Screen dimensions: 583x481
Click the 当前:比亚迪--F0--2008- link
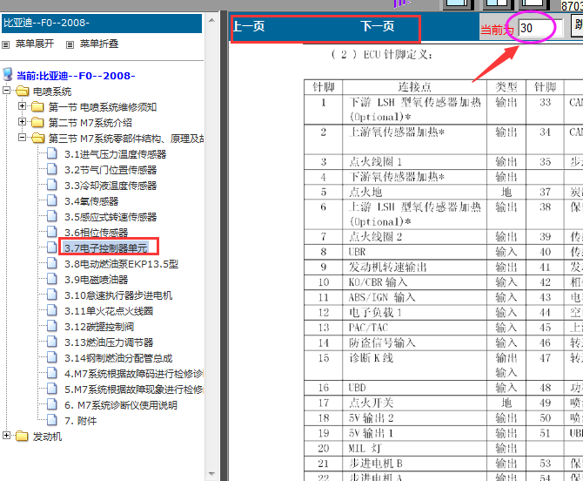click(76, 76)
